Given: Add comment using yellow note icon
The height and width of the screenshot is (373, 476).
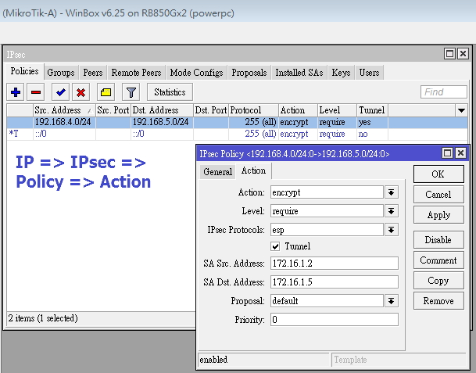Looking at the screenshot, I should pyautogui.click(x=106, y=92).
